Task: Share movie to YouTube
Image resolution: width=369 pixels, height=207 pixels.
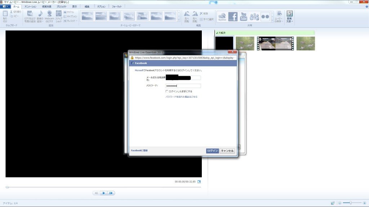Action: (244, 17)
